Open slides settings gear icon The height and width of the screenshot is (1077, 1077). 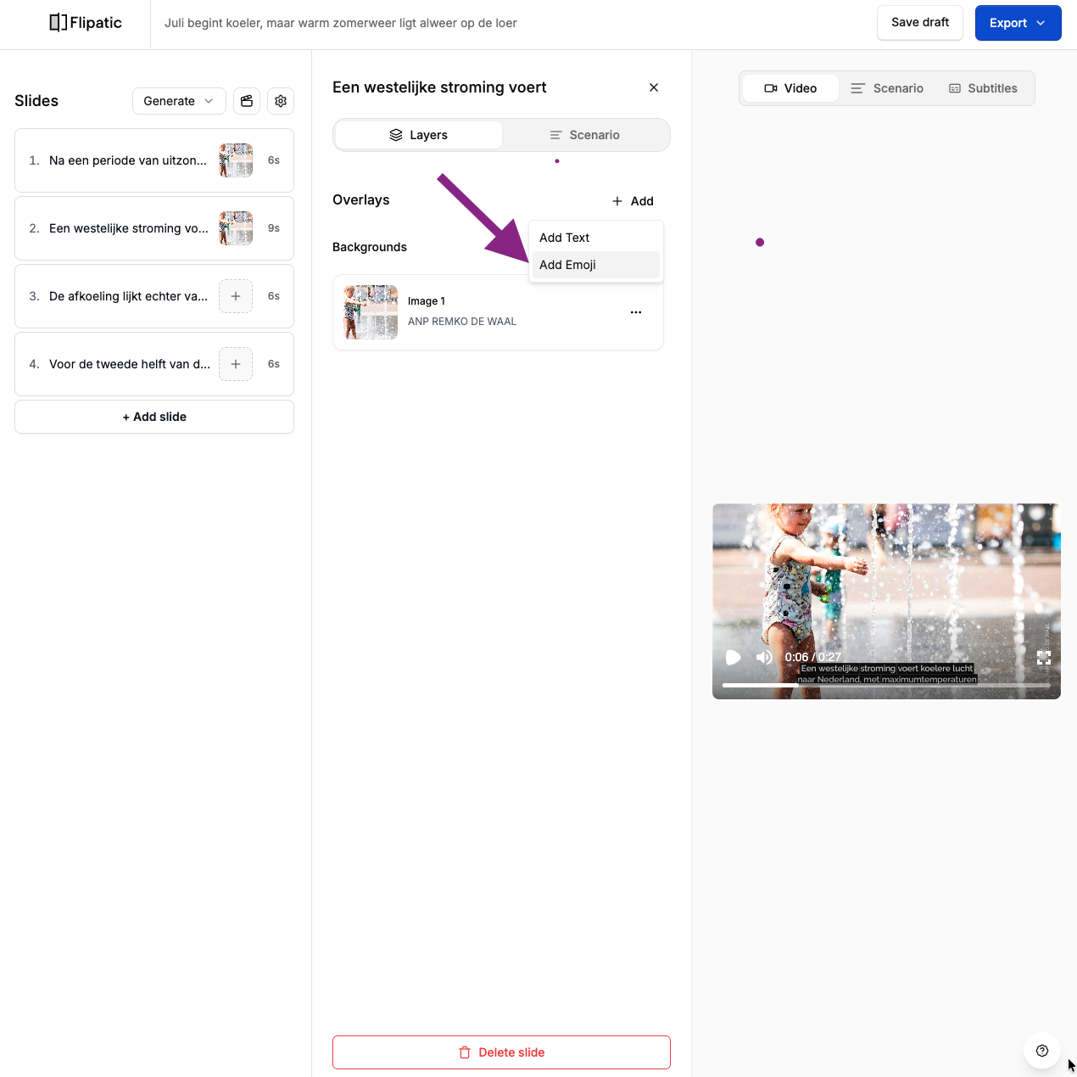281,101
